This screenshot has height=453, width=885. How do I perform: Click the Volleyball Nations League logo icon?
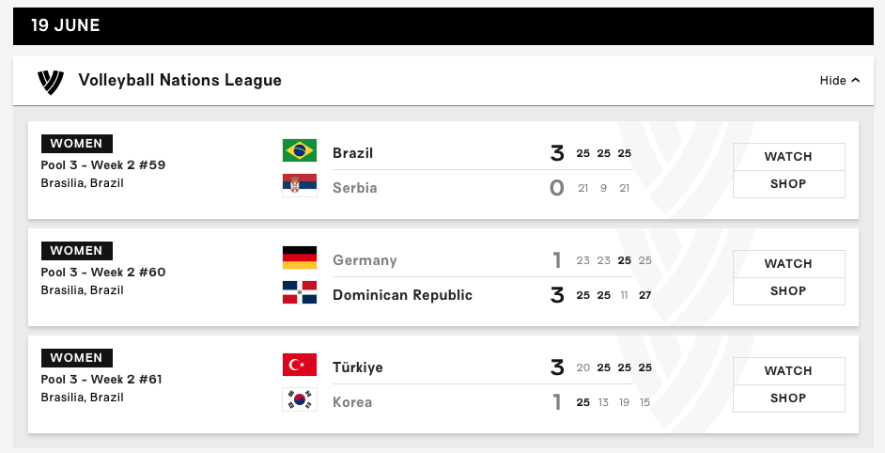click(x=50, y=82)
